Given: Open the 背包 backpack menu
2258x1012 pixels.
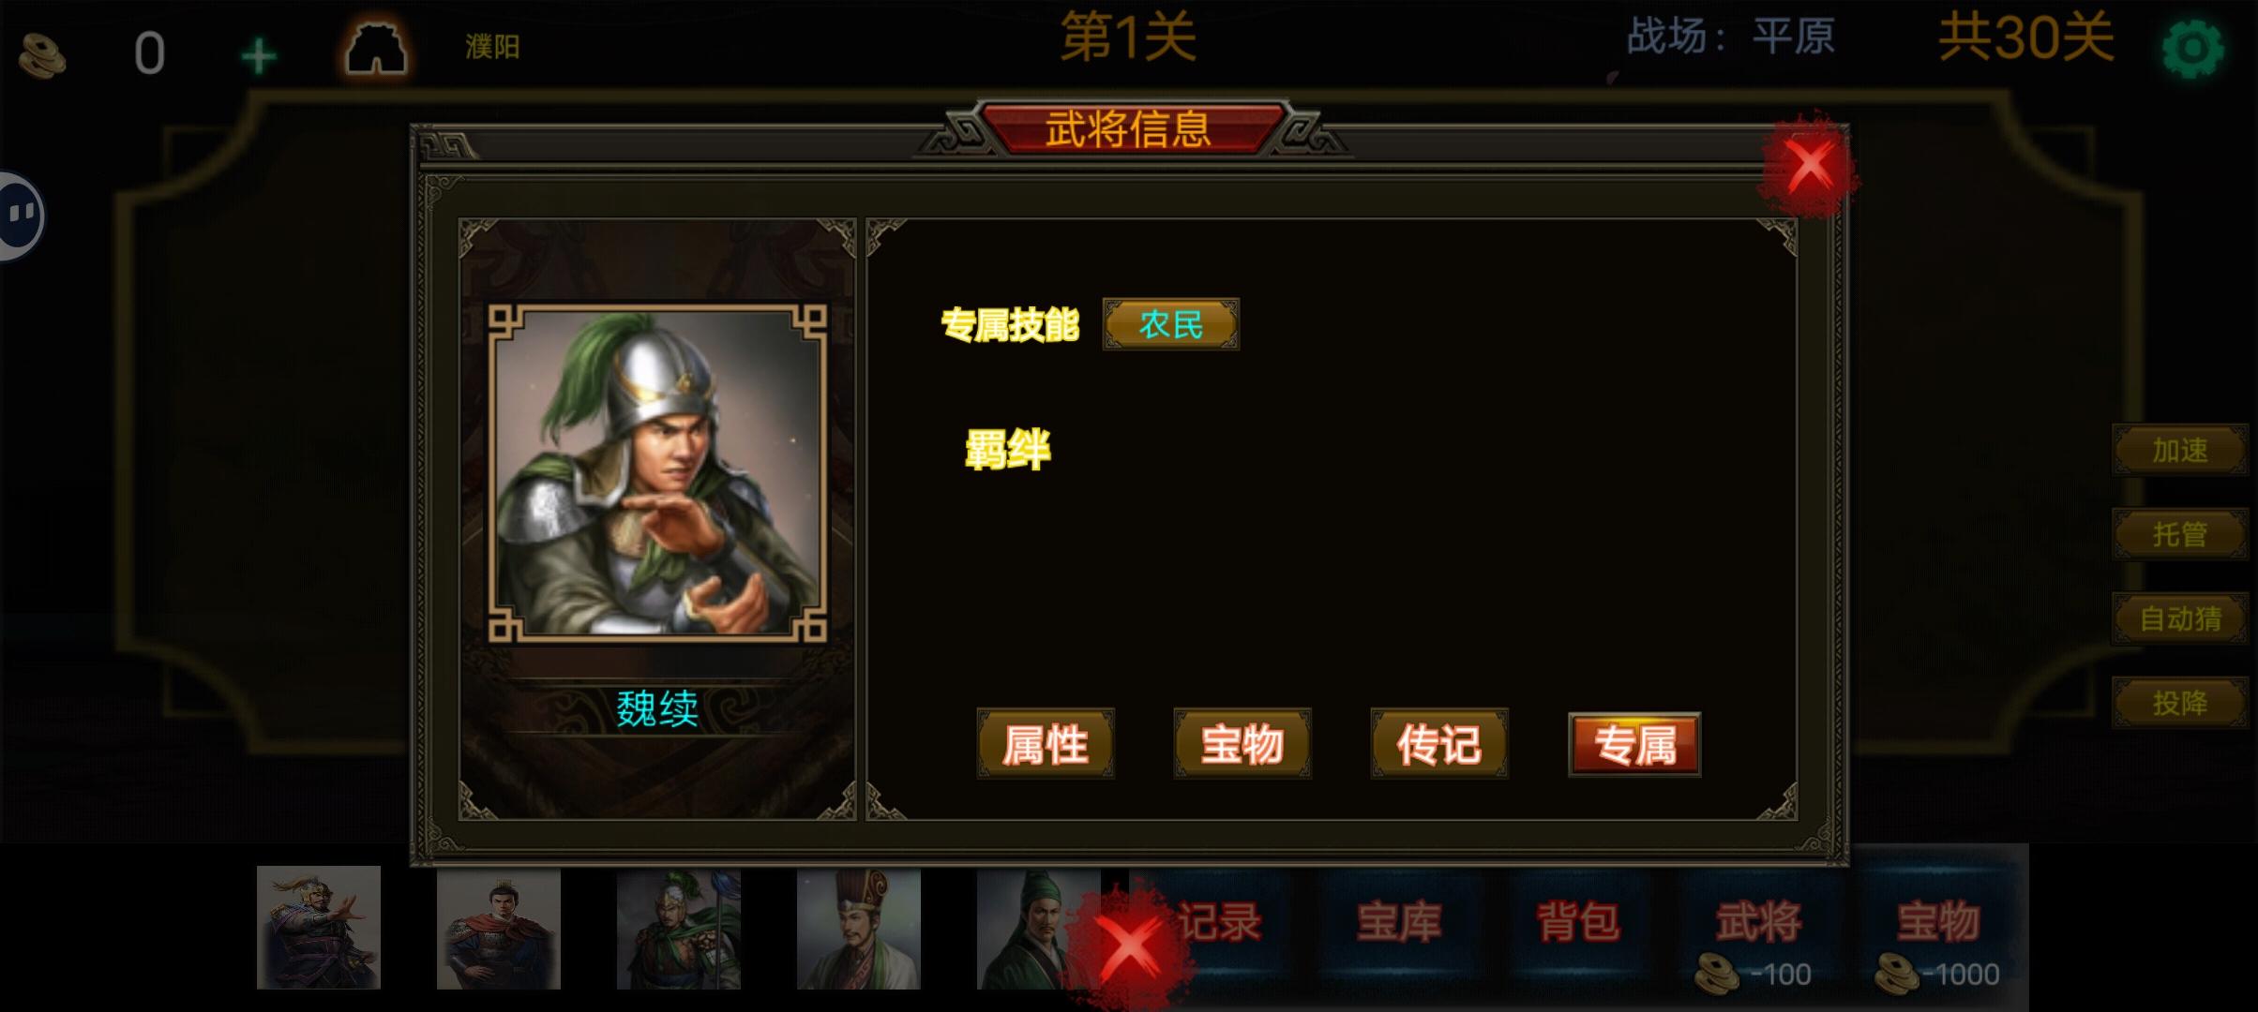Looking at the screenshot, I should (1578, 923).
